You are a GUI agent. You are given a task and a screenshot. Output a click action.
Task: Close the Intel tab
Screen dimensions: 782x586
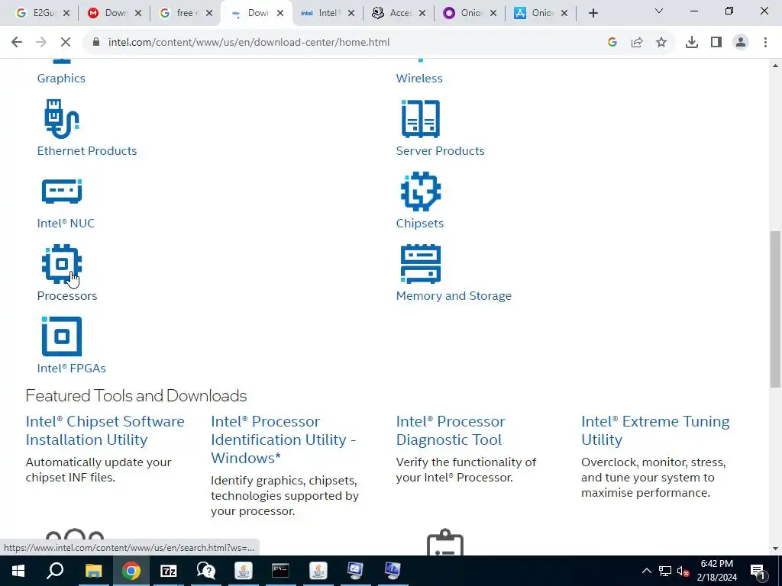click(x=351, y=14)
